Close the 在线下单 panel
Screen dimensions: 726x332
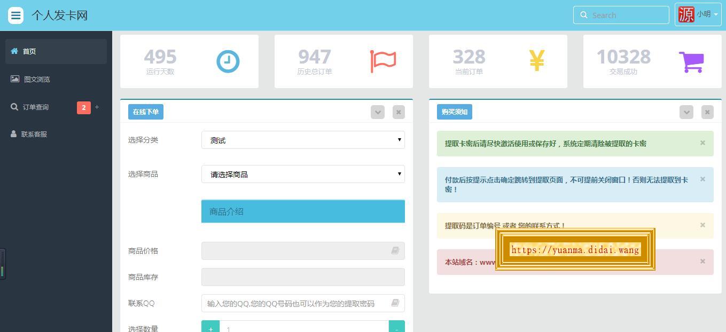(x=399, y=112)
